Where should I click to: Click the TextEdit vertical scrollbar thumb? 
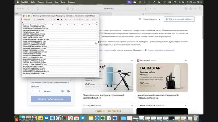click(x=98, y=42)
